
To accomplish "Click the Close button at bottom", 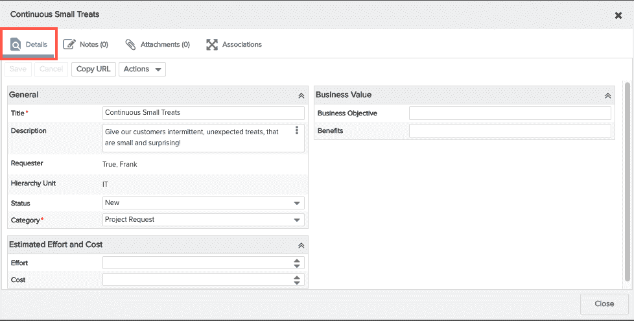I will click(x=604, y=303).
